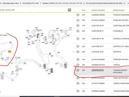Click FIJACABLES denomination
Screen dimensions: 129x97
pyautogui.click(x=118, y=31)
